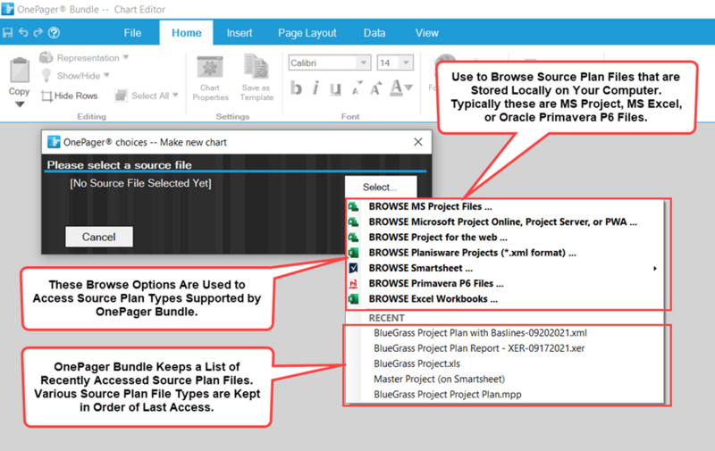
Task: Open the font color A dropdown
Action: [401, 88]
